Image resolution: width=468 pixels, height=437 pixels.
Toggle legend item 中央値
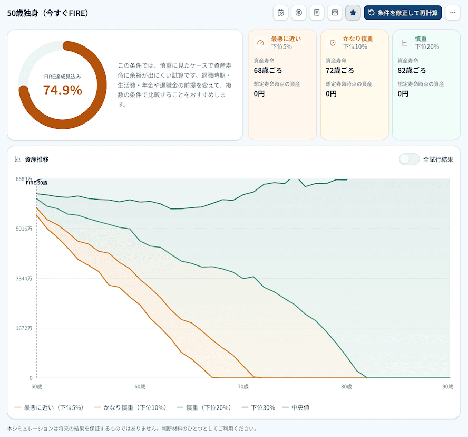pos(296,407)
